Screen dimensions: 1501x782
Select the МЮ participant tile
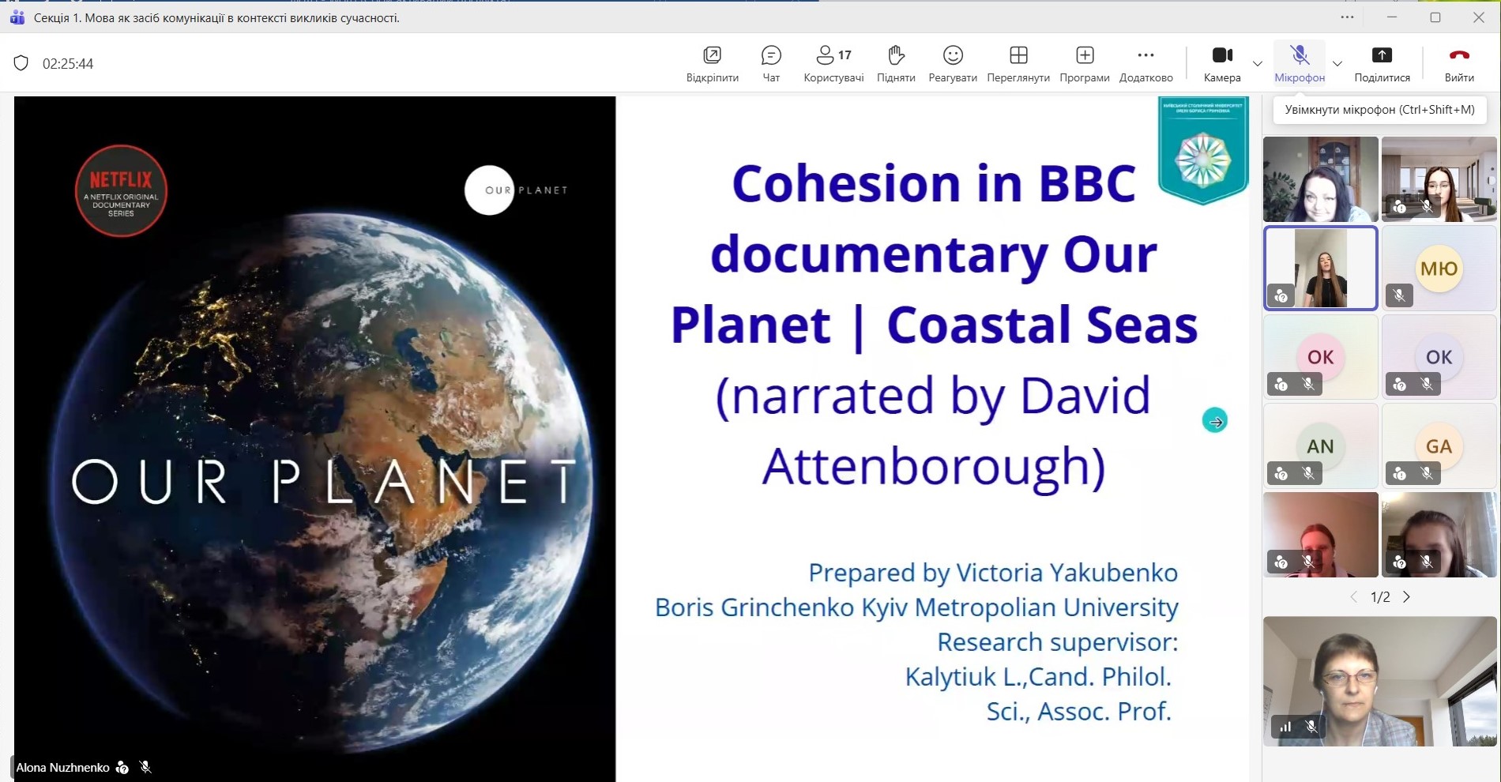[x=1439, y=269]
